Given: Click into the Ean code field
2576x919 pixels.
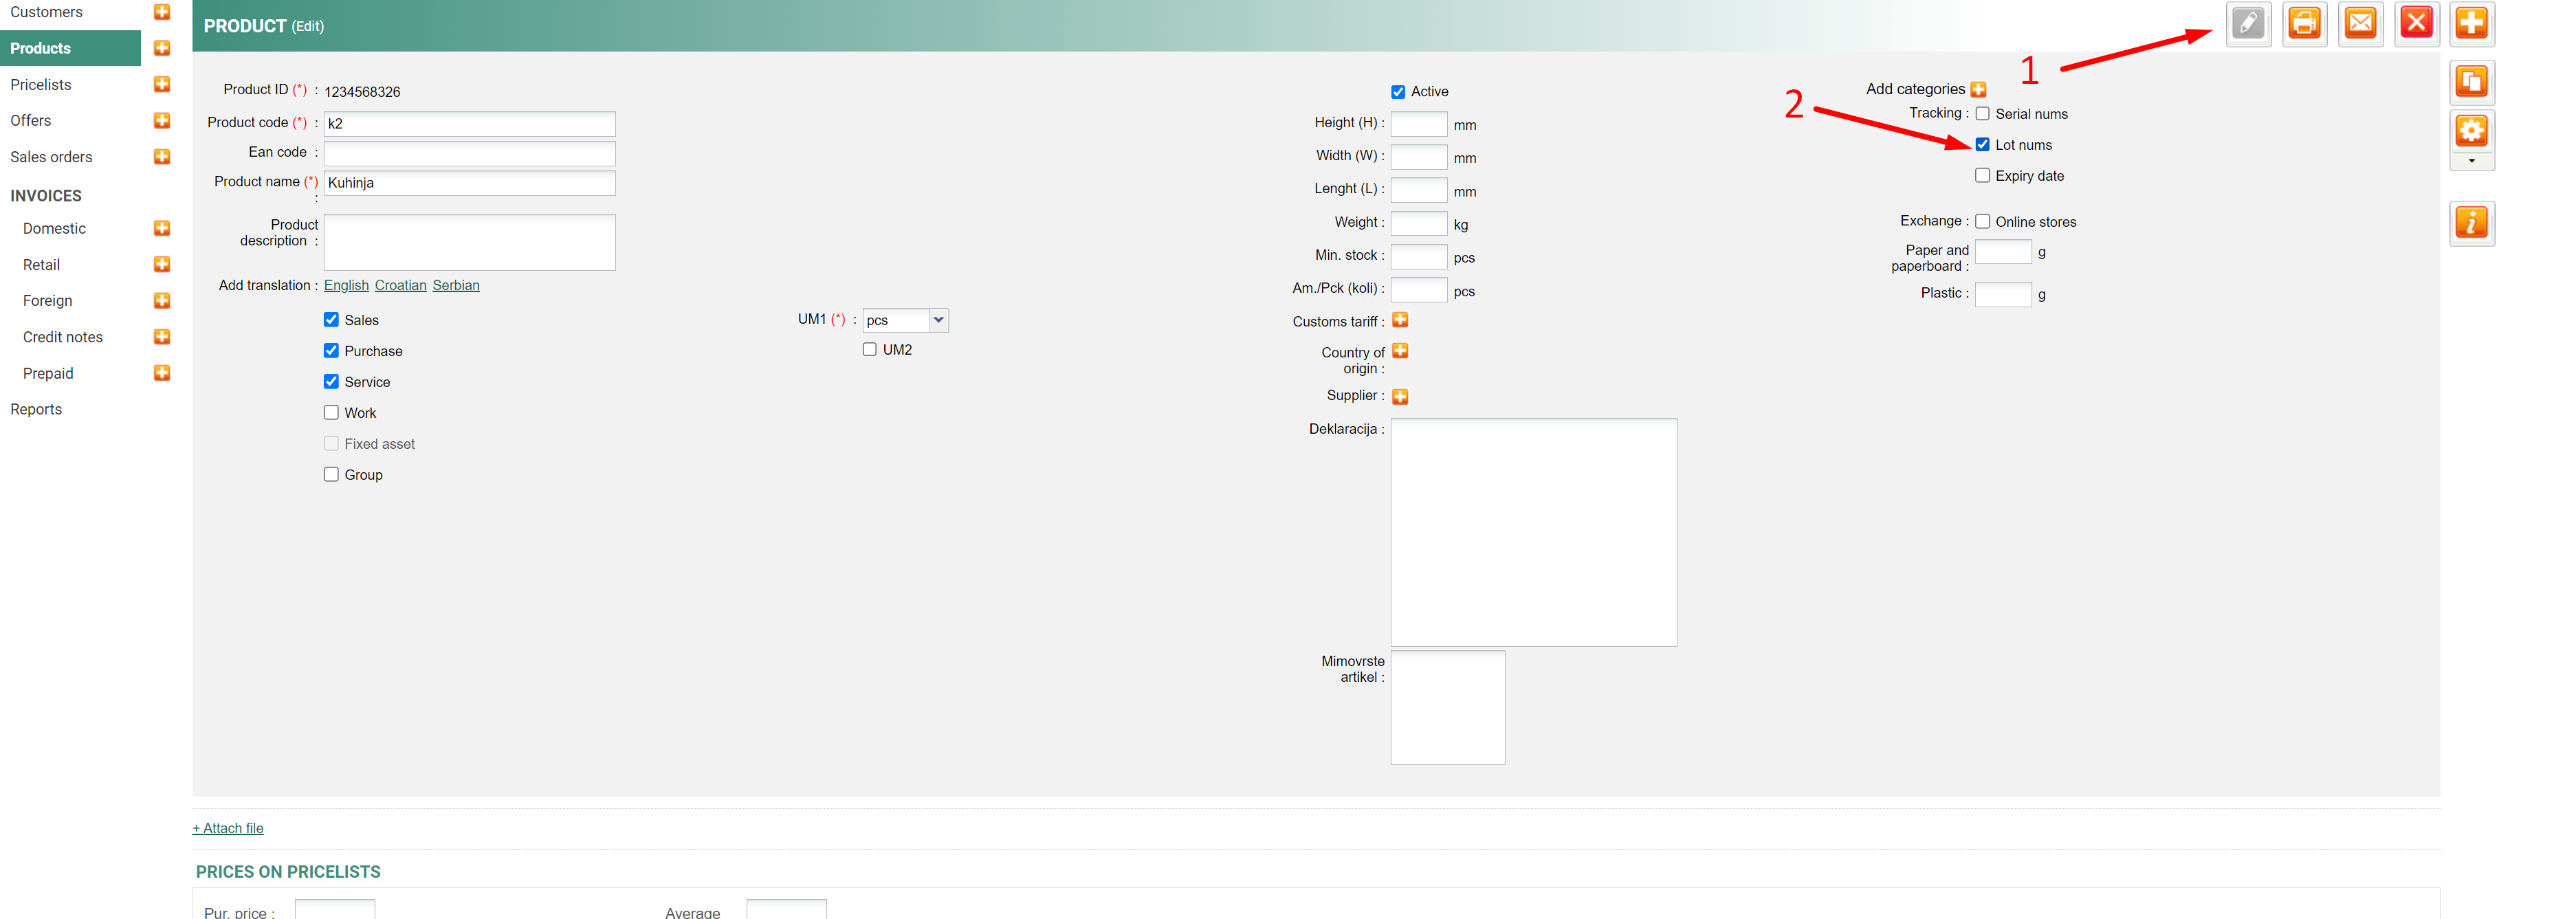Looking at the screenshot, I should point(469,153).
